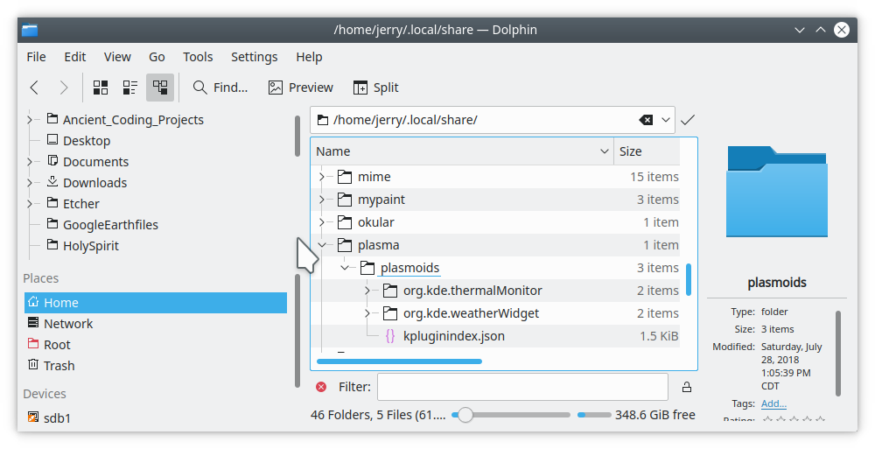Switch to Compact view mode

point(130,88)
